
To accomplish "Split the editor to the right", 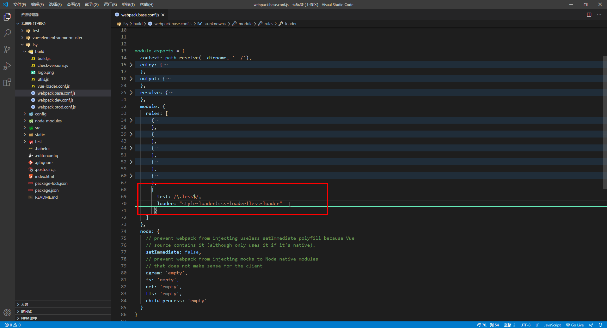I will [x=589, y=15].
